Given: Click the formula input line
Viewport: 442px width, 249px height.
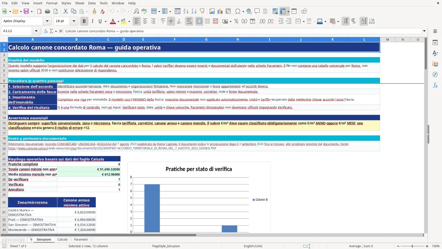Looking at the screenshot, I should pos(243,31).
